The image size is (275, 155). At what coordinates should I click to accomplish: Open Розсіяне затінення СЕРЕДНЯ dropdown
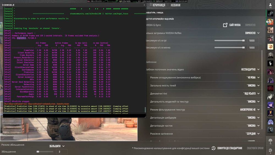click(252, 134)
